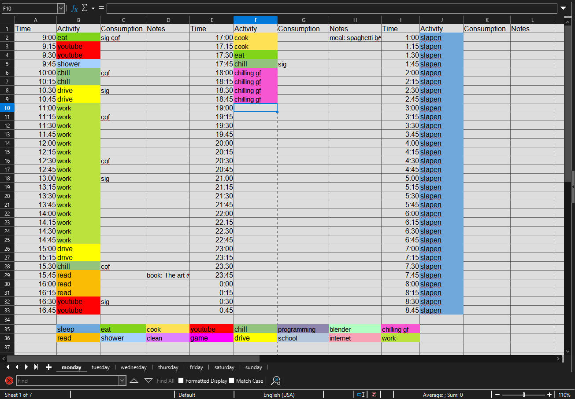Click the game color legend cell

tap(212, 338)
